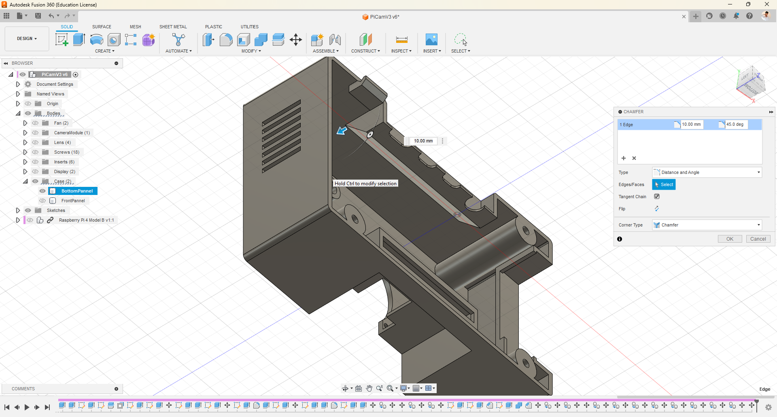Open the MODIFY menu

(251, 51)
